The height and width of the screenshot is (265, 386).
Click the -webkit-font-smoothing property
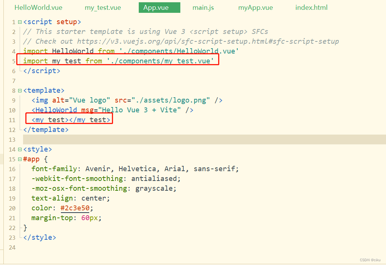tap(77, 179)
